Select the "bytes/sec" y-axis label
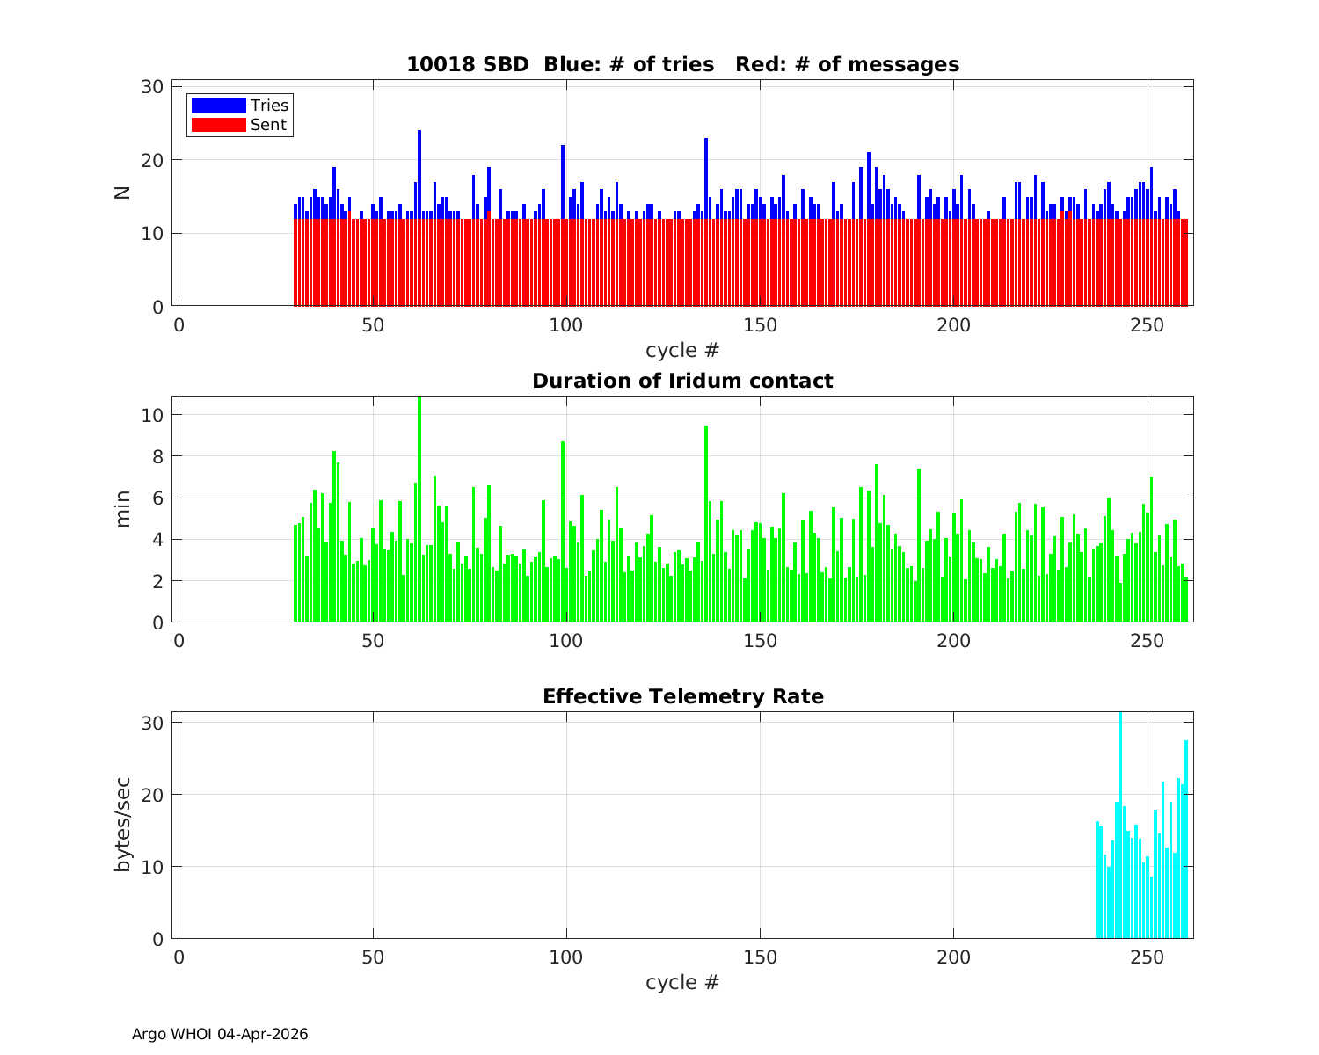 (x=123, y=825)
